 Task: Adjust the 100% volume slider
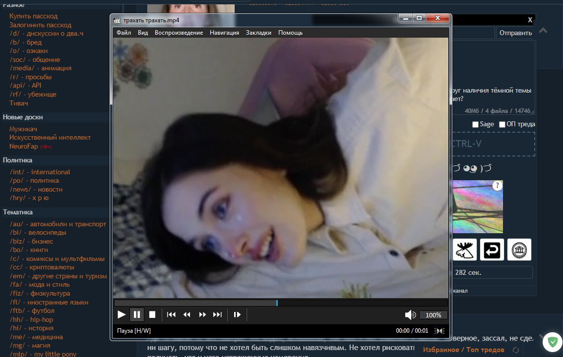[x=434, y=315]
